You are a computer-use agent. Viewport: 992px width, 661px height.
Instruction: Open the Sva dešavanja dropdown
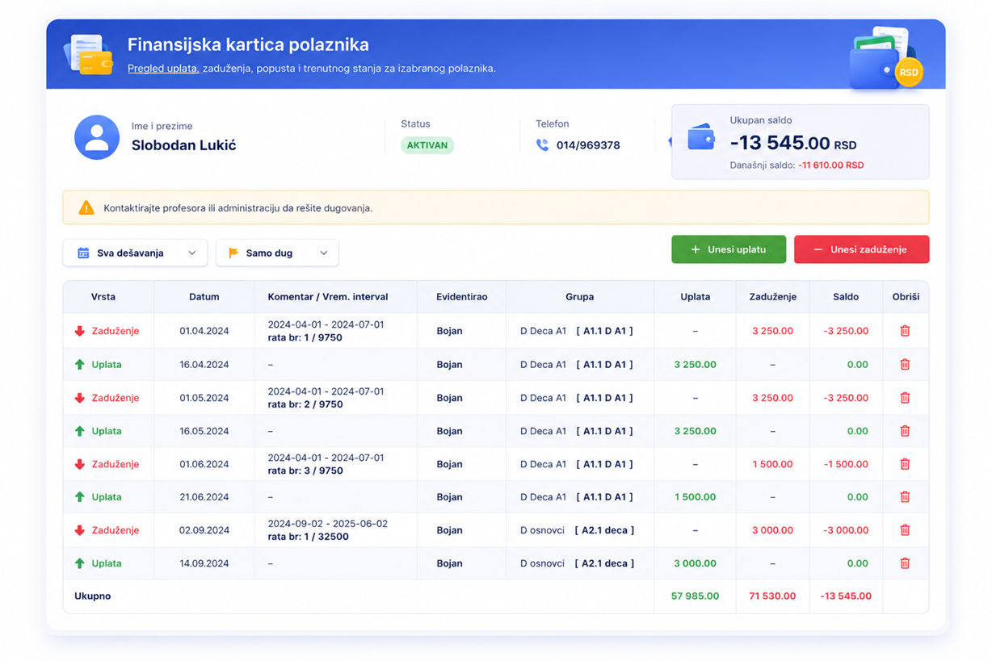(x=135, y=253)
